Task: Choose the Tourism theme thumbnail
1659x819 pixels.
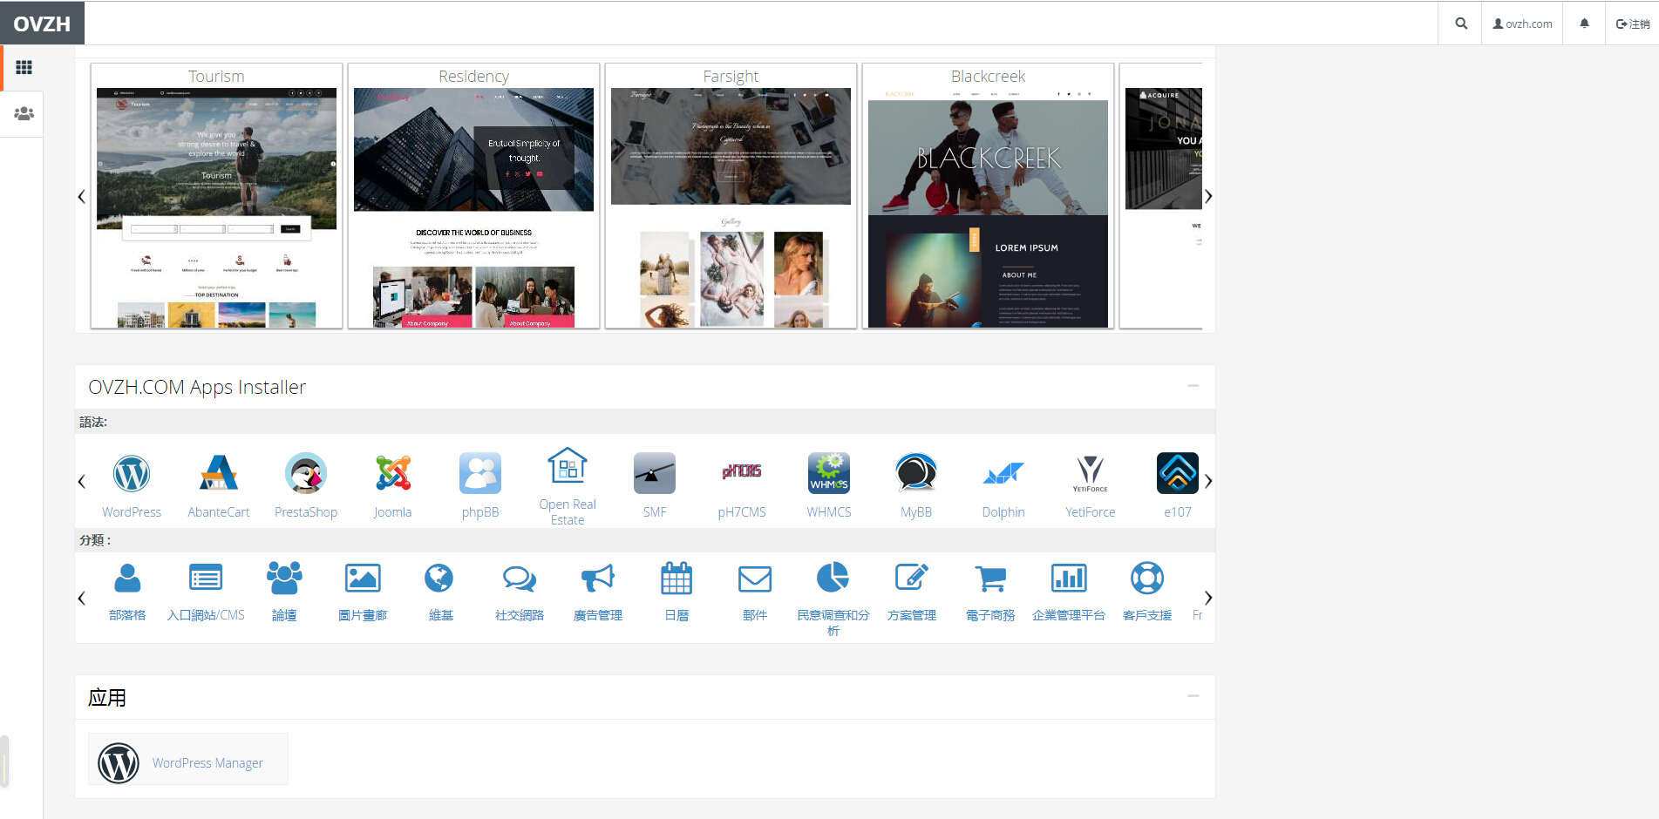Action: (216, 207)
